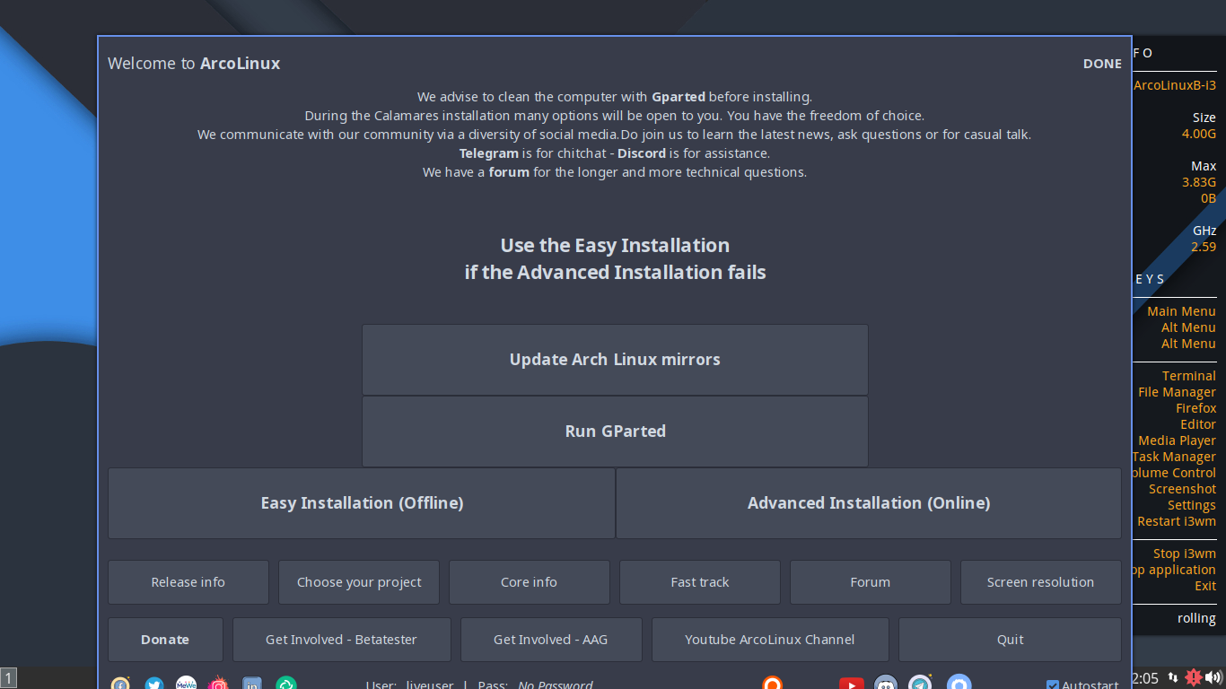Click the Donate button
Image resolution: width=1226 pixels, height=689 pixels.
point(165,640)
